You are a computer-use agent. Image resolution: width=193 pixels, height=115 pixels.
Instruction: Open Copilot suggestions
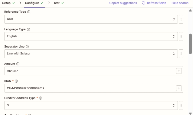click(123, 3)
